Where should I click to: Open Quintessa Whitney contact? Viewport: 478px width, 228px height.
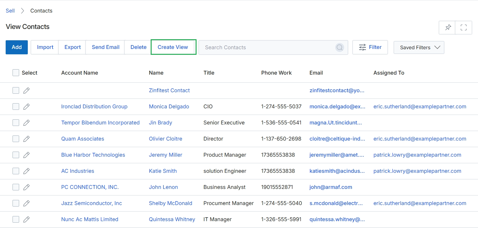point(172,219)
